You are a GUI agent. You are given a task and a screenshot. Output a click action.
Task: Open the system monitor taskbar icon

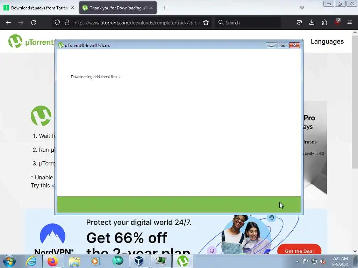coord(161,261)
